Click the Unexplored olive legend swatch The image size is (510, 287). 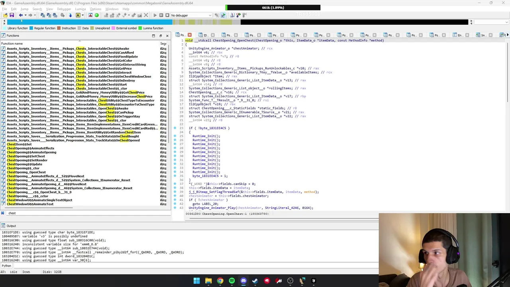coord(92,28)
